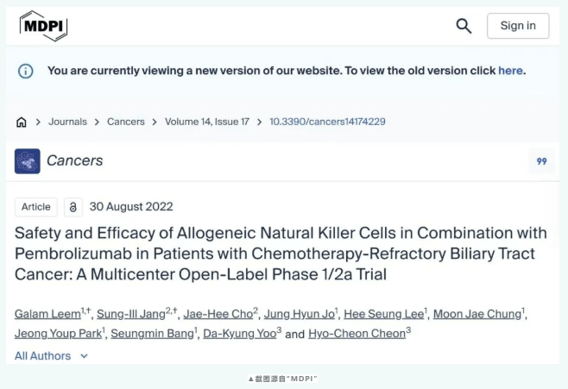This screenshot has width=568, height=389.
Task: Click the Cancers journal title
Action: tap(74, 160)
